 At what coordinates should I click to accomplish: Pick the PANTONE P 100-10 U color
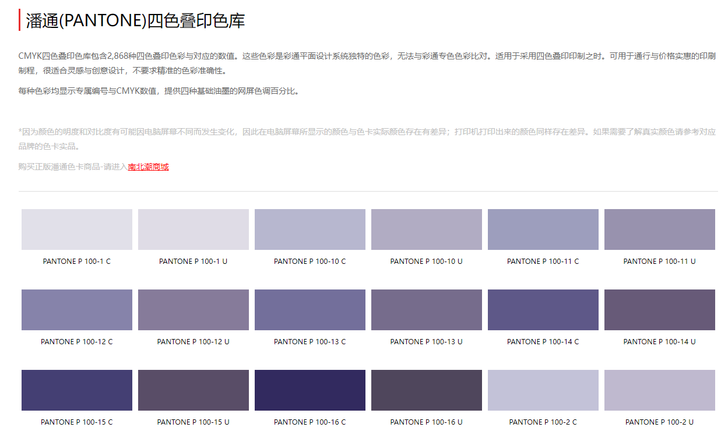pos(427,229)
